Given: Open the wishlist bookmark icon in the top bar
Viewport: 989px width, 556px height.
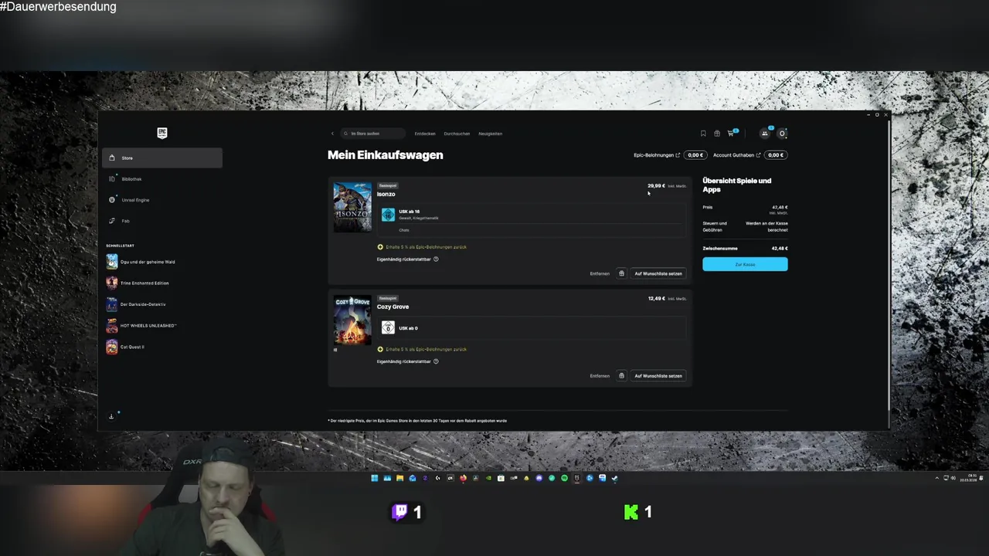Looking at the screenshot, I should tap(703, 134).
